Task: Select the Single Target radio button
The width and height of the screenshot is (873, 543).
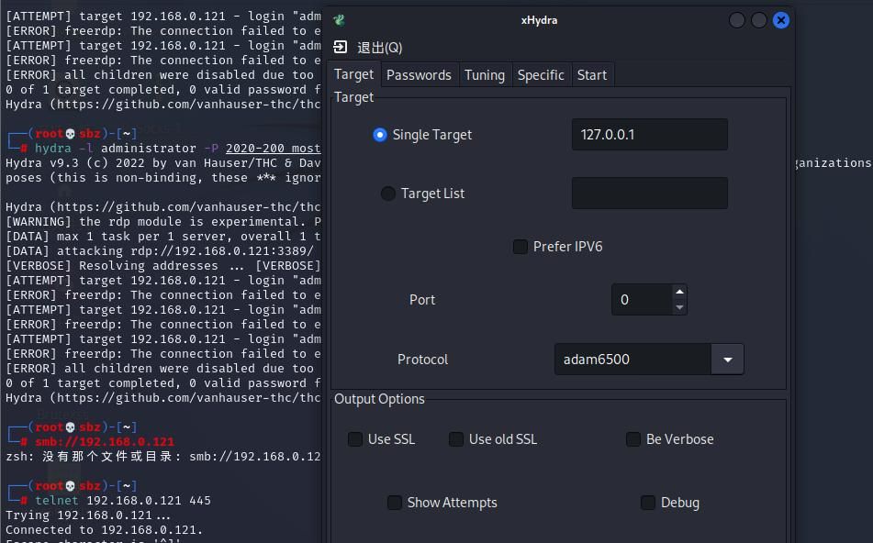Action: click(x=380, y=135)
